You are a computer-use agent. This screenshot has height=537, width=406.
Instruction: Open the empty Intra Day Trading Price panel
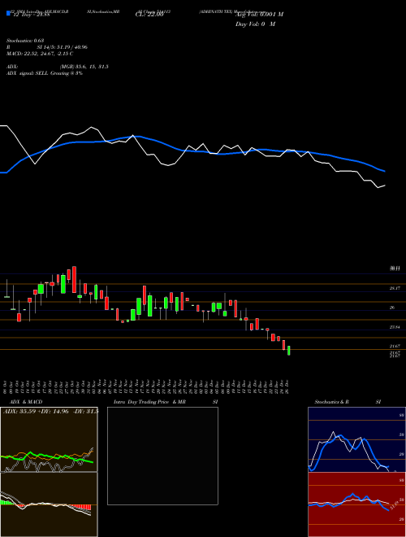tap(162, 456)
